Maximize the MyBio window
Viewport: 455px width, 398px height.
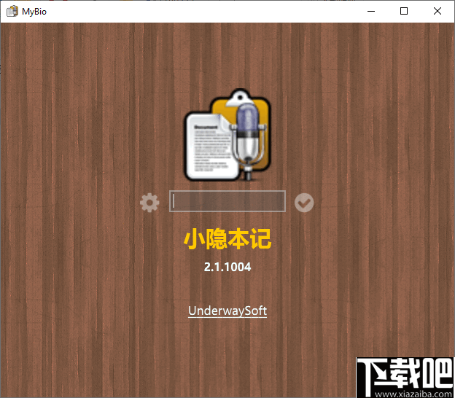click(x=404, y=12)
